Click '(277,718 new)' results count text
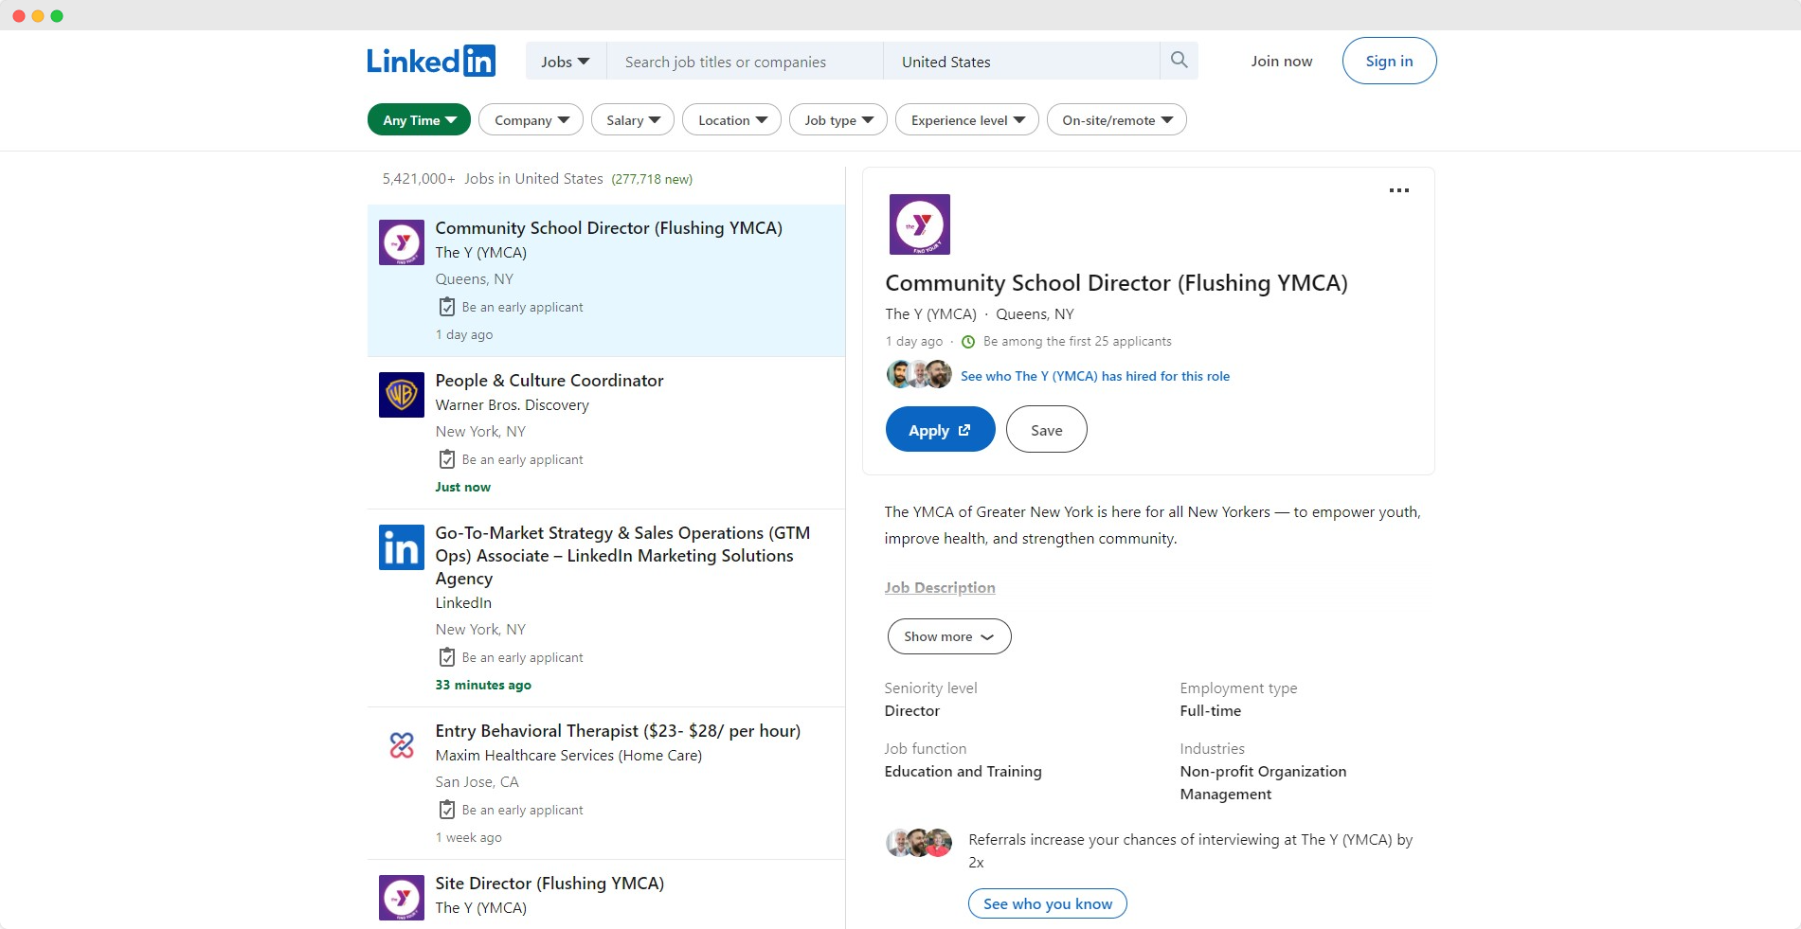The width and height of the screenshot is (1801, 929). 652,179
